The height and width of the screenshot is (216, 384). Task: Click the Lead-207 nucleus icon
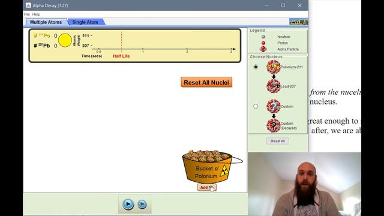click(274, 86)
